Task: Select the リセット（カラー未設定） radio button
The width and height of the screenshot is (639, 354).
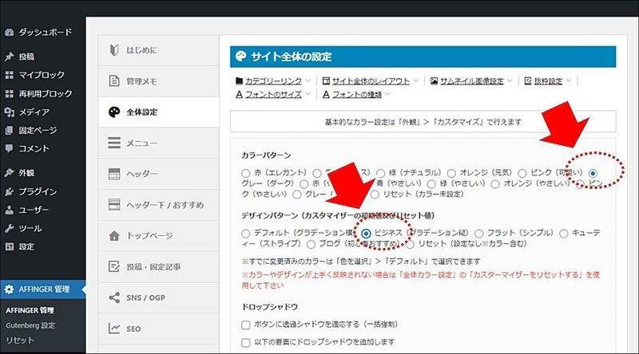Action: [375, 195]
